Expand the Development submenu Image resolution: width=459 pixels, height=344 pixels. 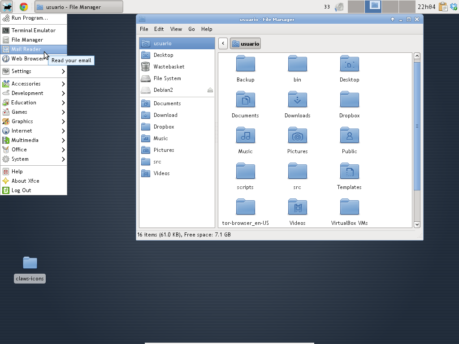[x=34, y=93]
